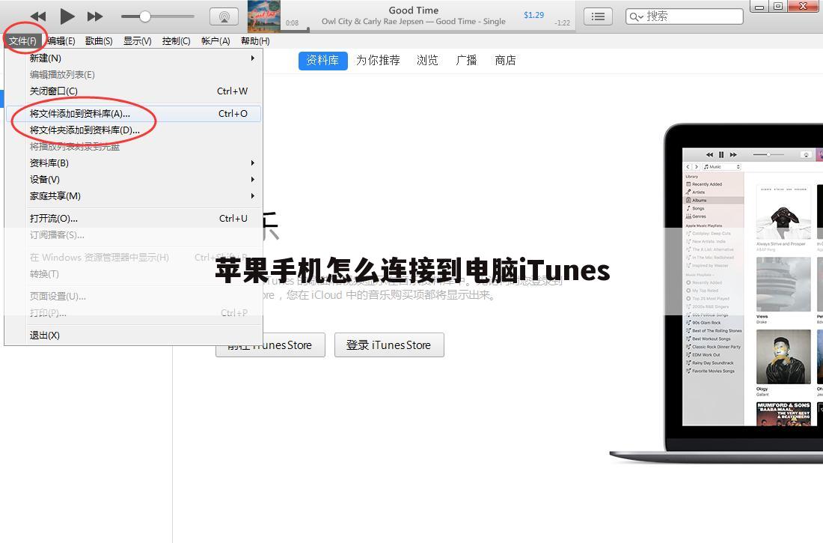Open the 文件(F) menu
Screen dimensions: 823x543
click(x=22, y=41)
